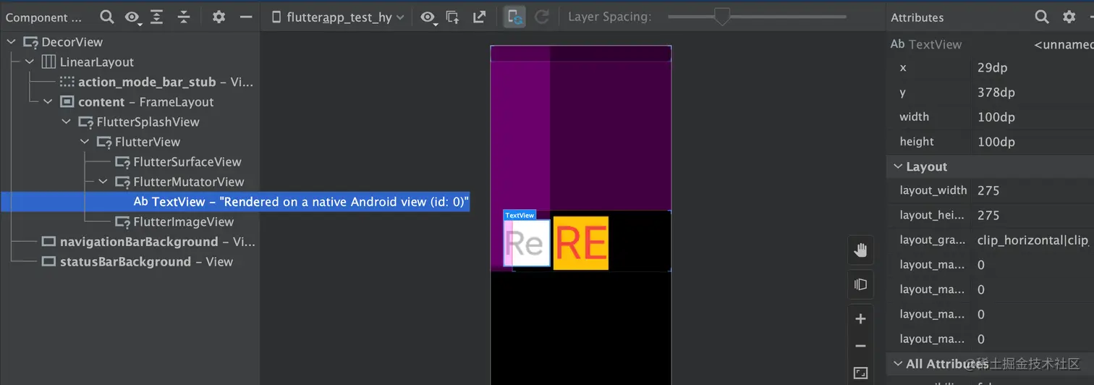Click the Export snapshot icon

pos(479,17)
